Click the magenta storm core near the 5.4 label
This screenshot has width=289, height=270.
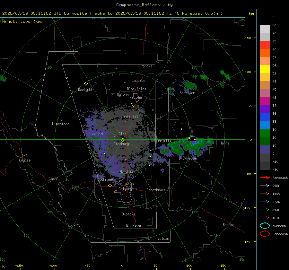click(193, 142)
